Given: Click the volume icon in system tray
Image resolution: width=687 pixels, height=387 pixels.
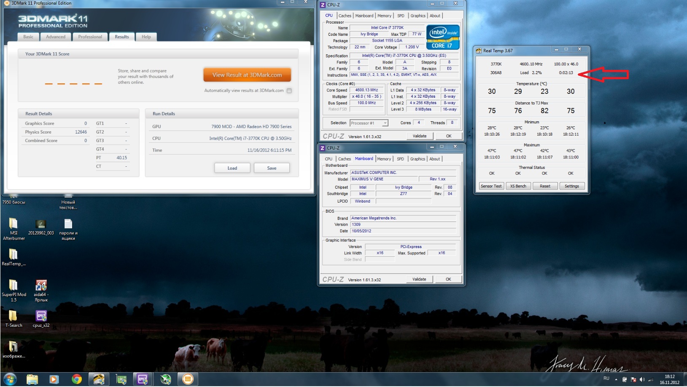Looking at the screenshot, I should tap(642, 379).
